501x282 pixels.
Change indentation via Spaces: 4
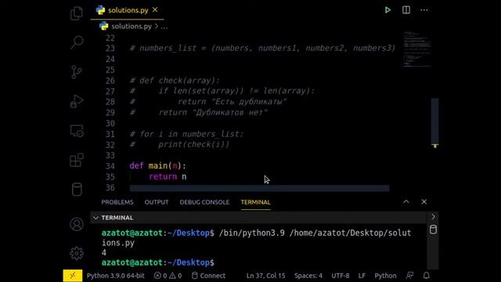coord(308,276)
